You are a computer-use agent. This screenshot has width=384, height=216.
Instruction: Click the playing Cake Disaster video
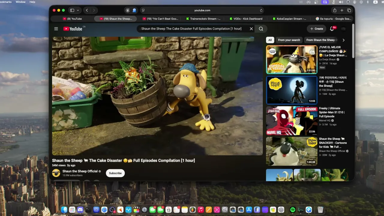[157, 96]
